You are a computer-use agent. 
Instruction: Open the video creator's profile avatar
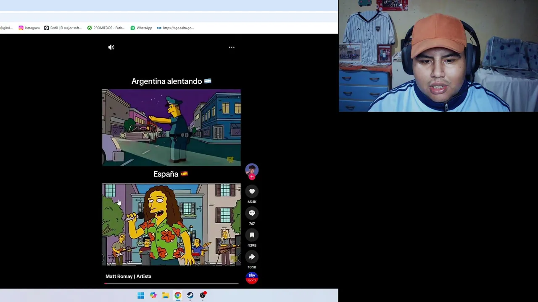tap(252, 170)
